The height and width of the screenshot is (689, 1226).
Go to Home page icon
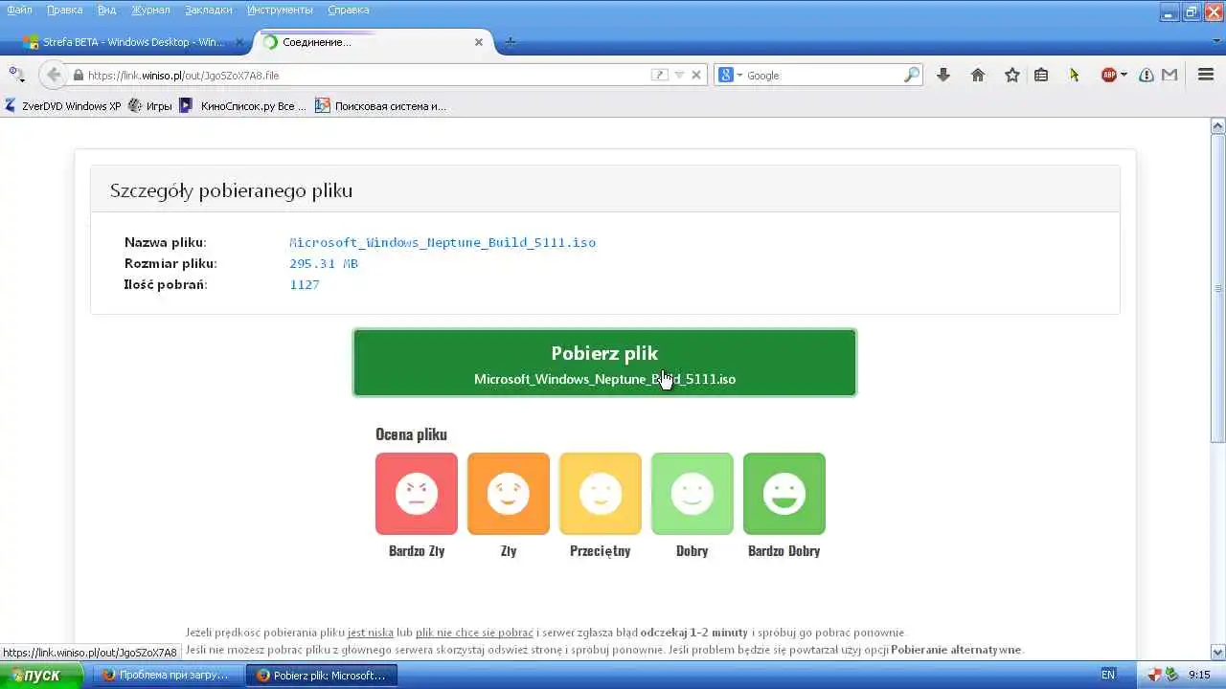(x=978, y=75)
